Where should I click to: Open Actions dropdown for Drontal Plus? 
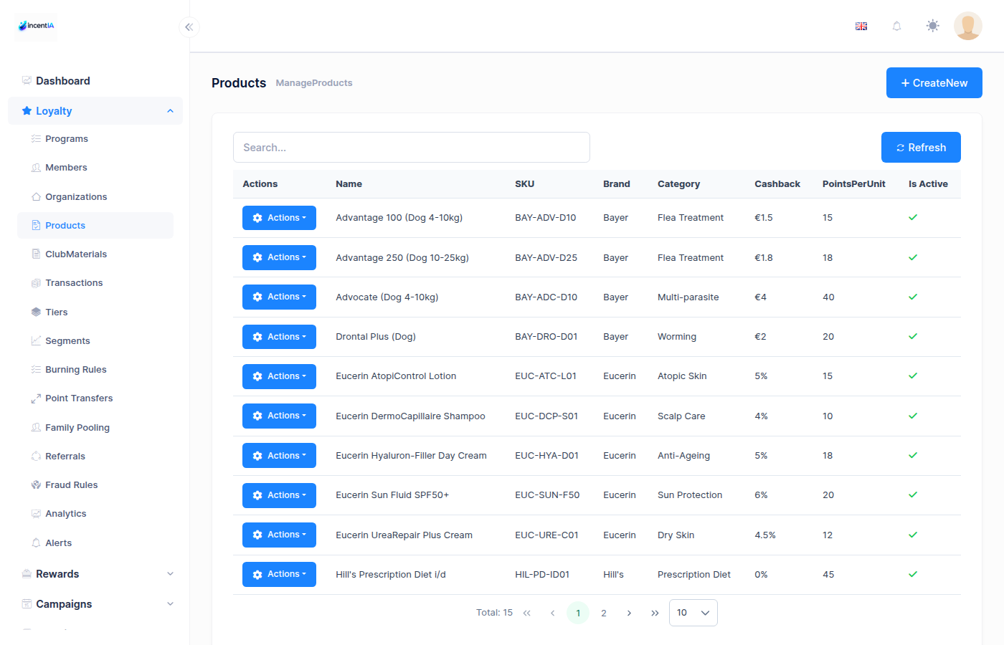click(279, 337)
